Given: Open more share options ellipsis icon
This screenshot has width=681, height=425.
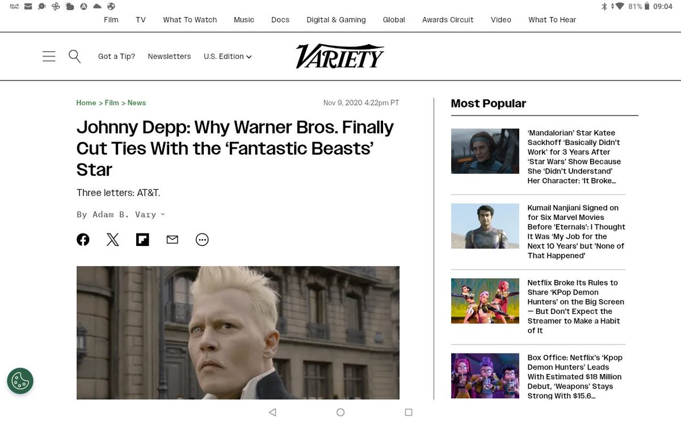Looking at the screenshot, I should click(202, 240).
